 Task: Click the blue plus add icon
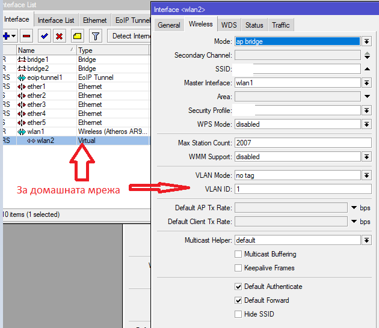[x=8, y=36]
